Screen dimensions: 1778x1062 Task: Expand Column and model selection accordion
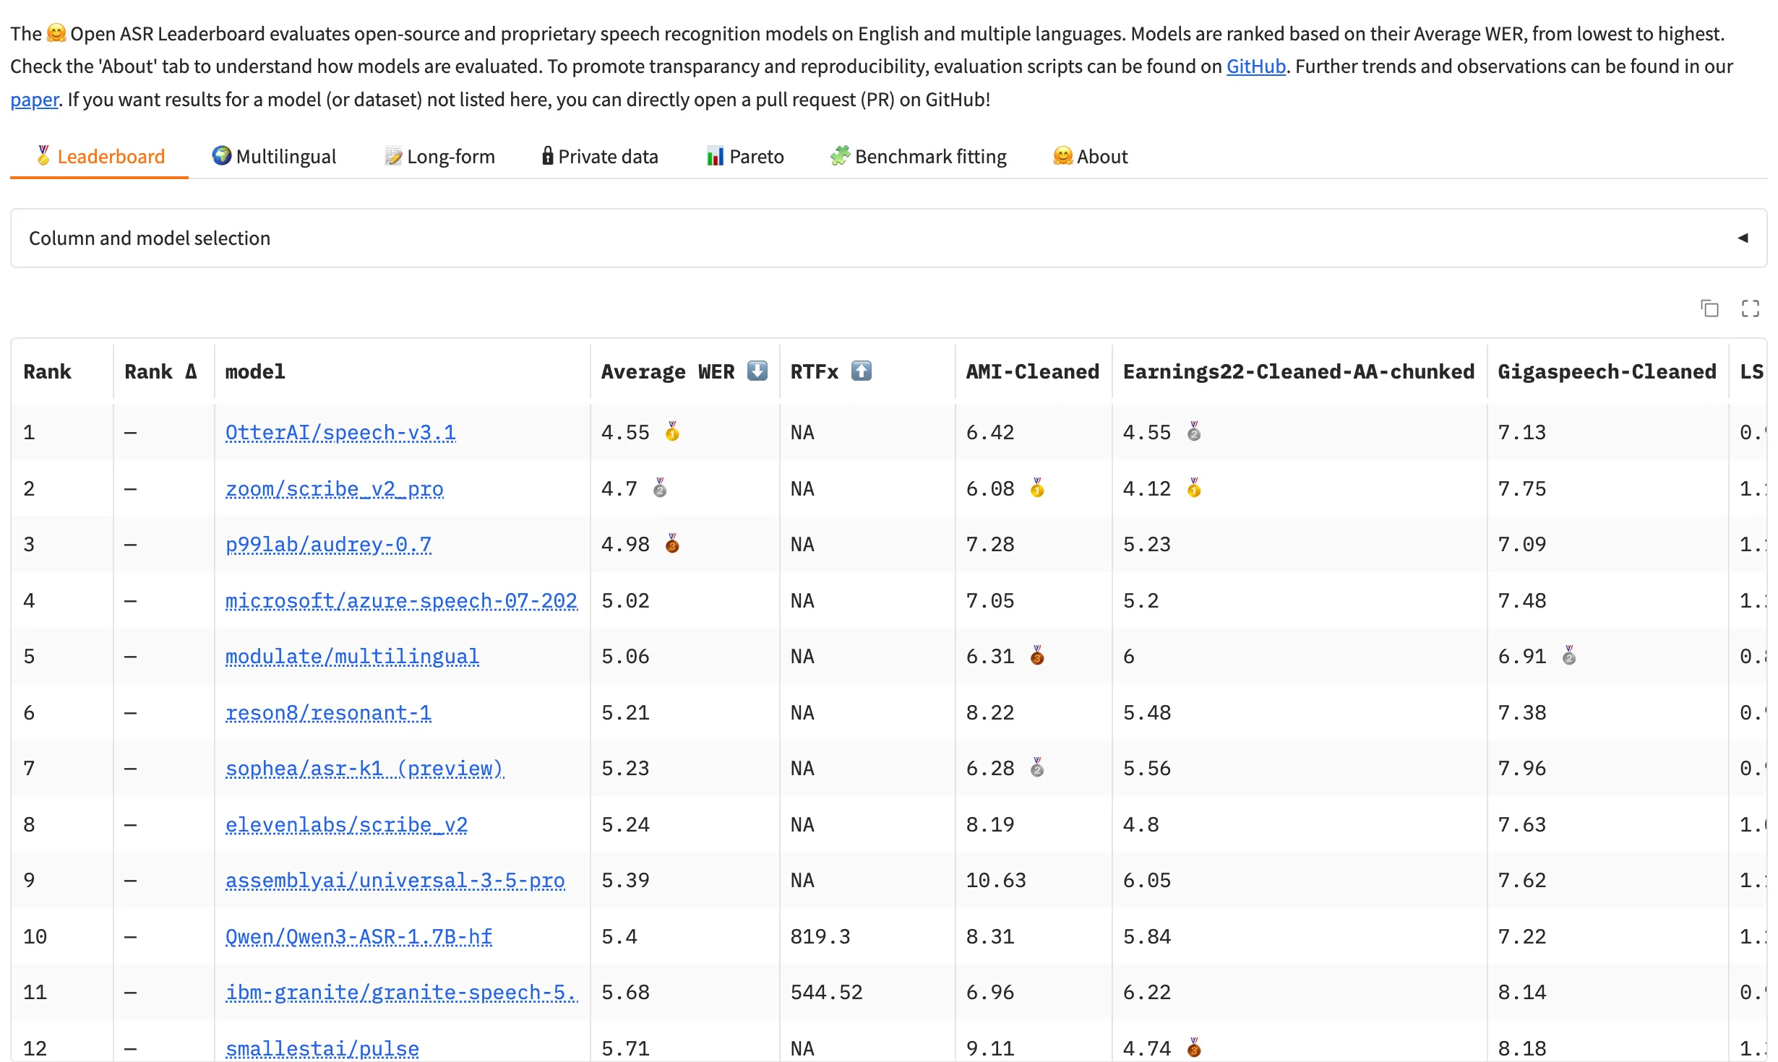[889, 238]
